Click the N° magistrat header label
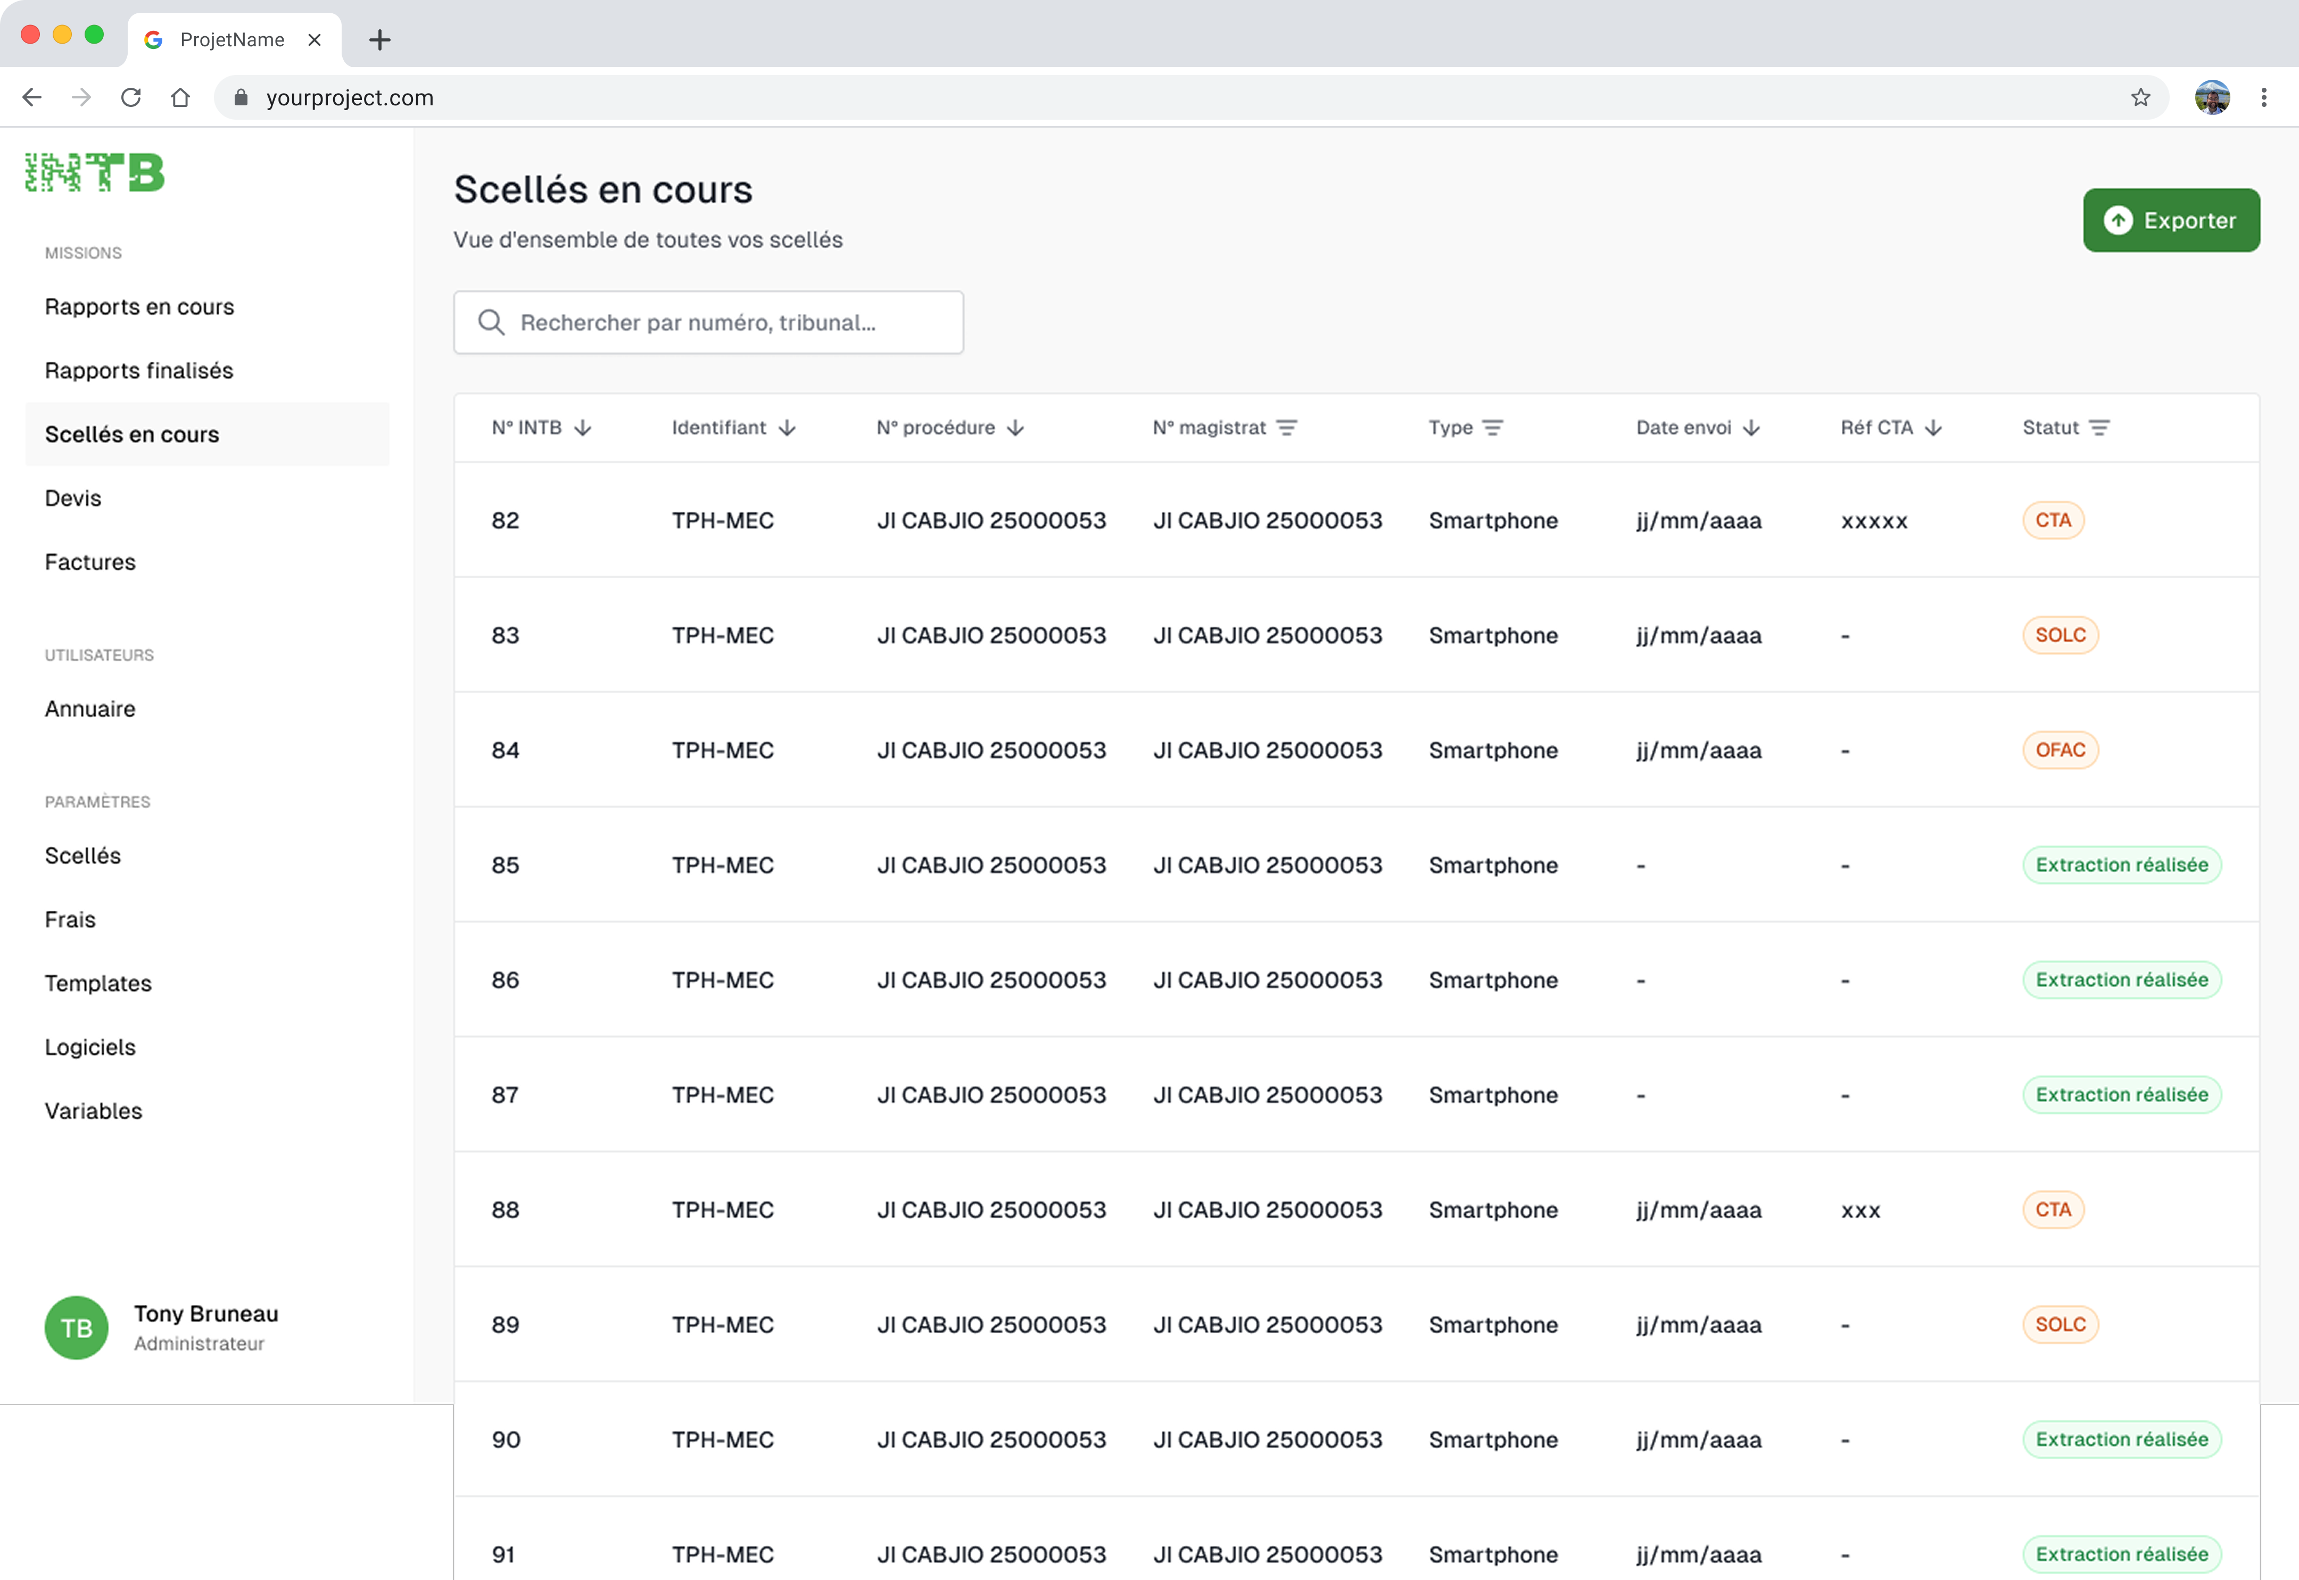The width and height of the screenshot is (2299, 1580). (1209, 428)
